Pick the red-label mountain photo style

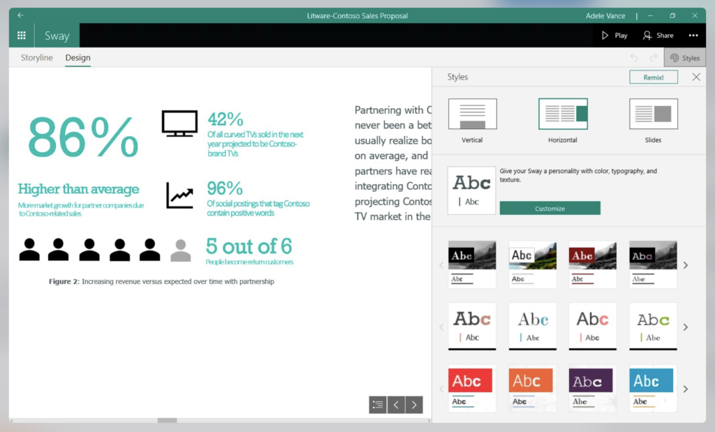click(x=592, y=265)
